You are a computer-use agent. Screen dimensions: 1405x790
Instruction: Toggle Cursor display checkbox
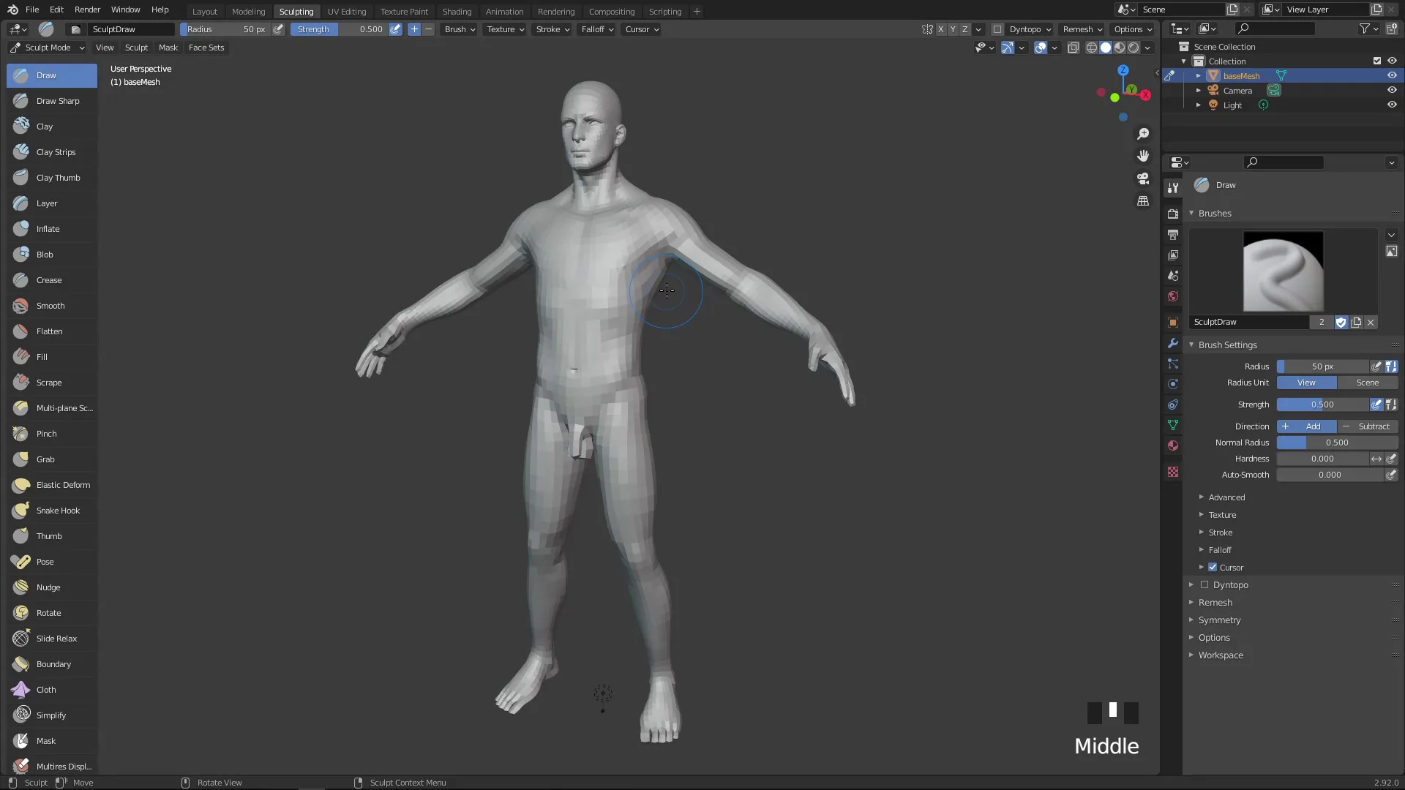(1212, 567)
